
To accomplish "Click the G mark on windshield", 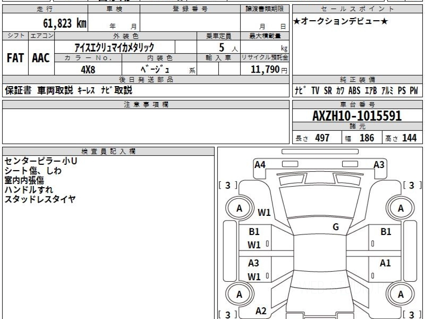I will point(336,227).
